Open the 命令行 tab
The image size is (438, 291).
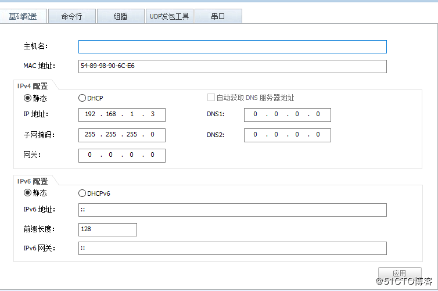[72, 16]
